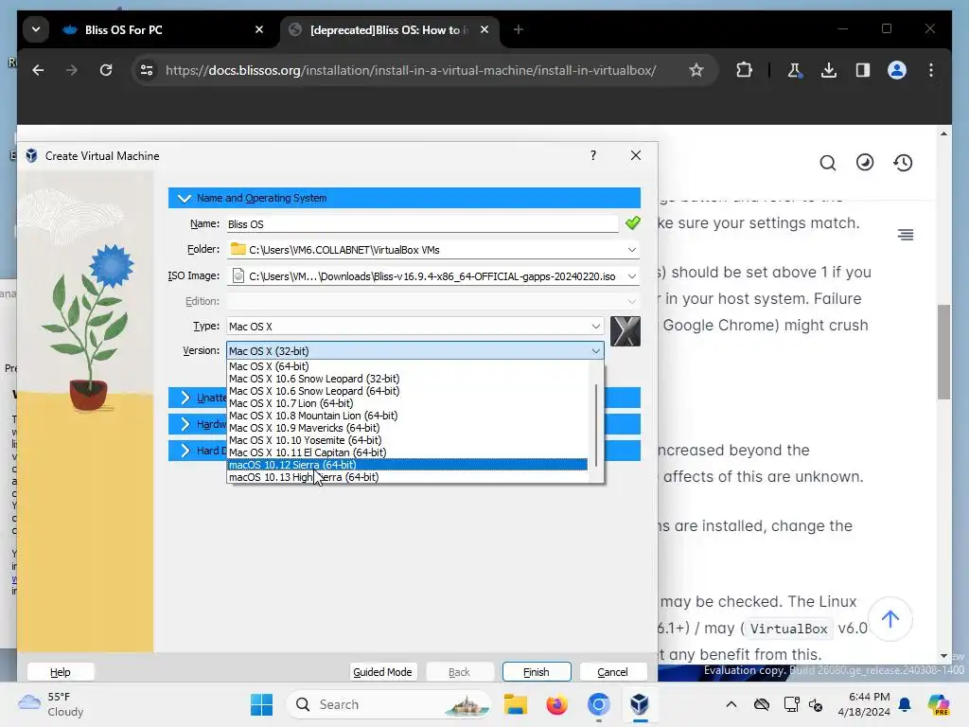The width and height of the screenshot is (969, 727).
Task: Select Mac OS X 10.7 Lion (64-bit)
Action: 407,403
